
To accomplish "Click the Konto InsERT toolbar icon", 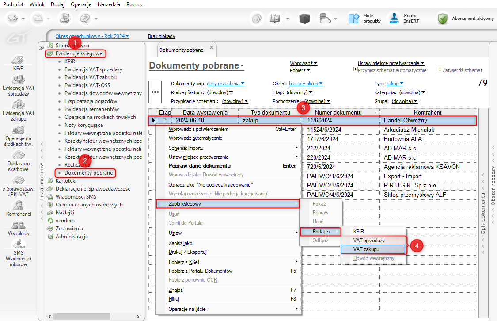I will coord(394,19).
